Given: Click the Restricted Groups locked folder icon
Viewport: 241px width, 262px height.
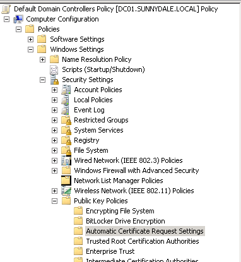Looking at the screenshot, I should tap(66, 120).
